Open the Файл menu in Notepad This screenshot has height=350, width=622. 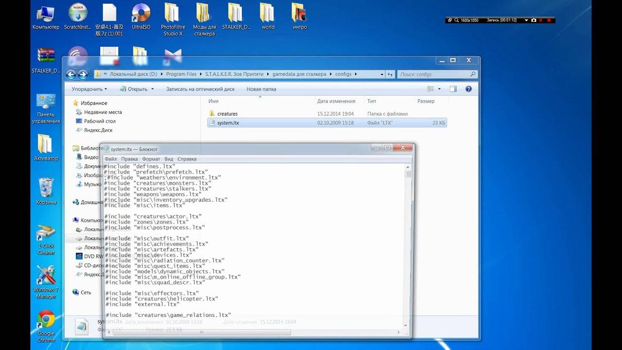[111, 159]
